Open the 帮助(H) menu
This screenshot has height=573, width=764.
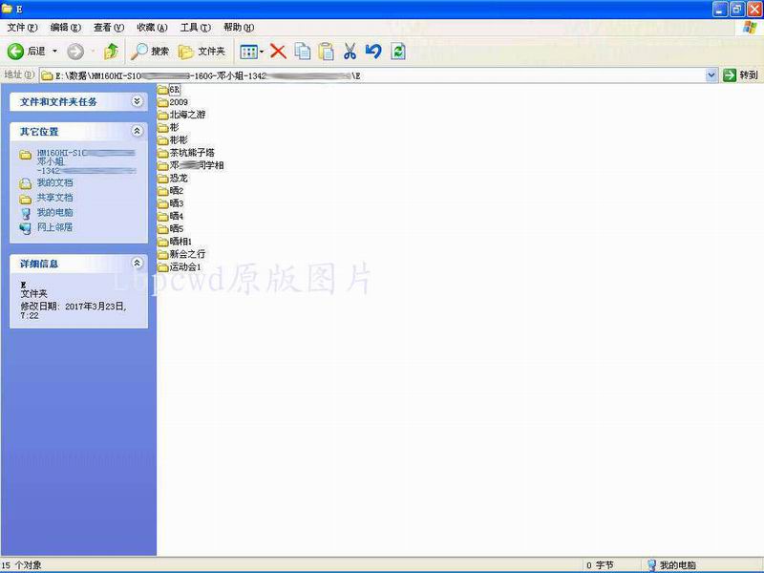point(239,28)
